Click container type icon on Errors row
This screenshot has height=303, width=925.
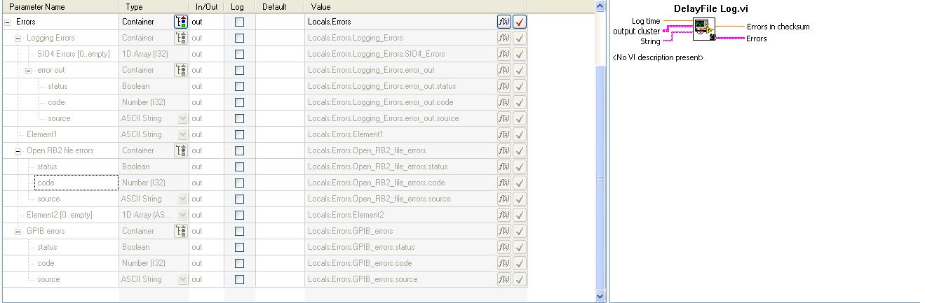(181, 22)
